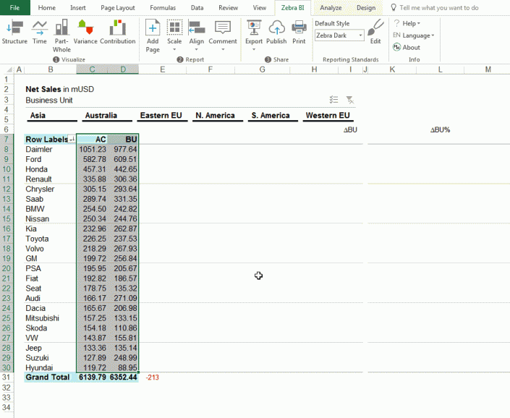Click the Tell me search field

(438, 7)
